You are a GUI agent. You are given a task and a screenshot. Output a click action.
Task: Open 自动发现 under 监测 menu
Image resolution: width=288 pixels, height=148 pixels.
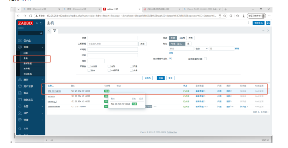[27, 74]
